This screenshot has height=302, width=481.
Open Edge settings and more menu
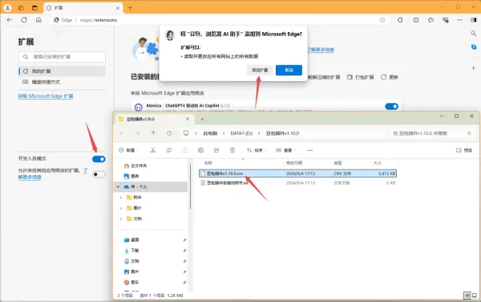459,20
